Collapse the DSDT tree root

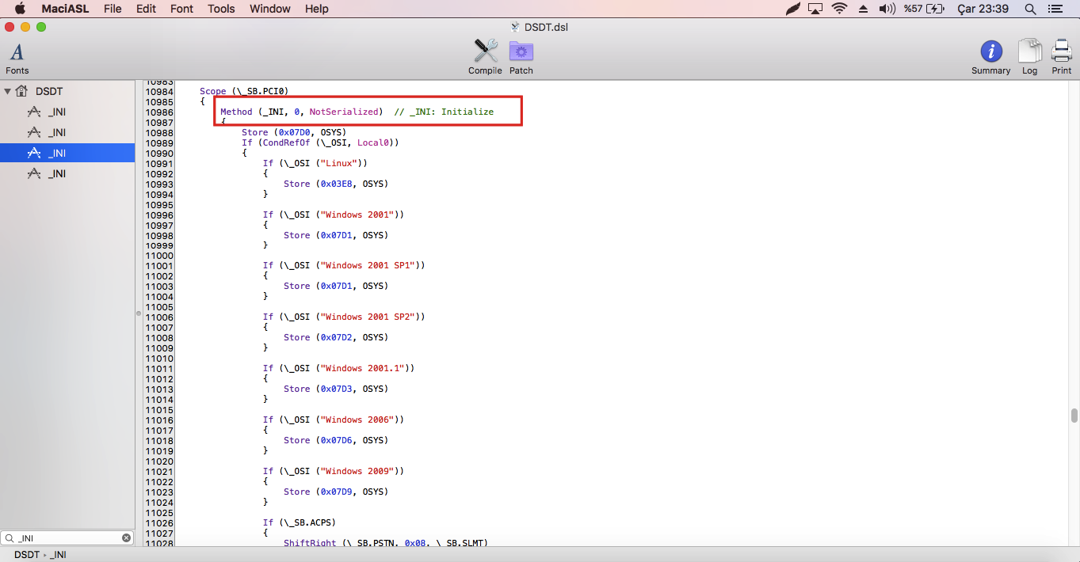coord(8,92)
